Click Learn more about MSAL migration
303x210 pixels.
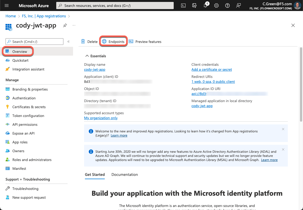click(269, 160)
